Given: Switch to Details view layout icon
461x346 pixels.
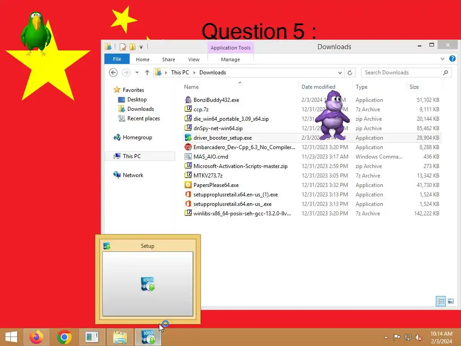Looking at the screenshot, I should coord(440,301).
